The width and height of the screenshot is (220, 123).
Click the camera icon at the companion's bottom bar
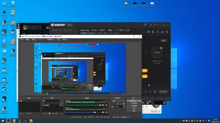(146, 92)
